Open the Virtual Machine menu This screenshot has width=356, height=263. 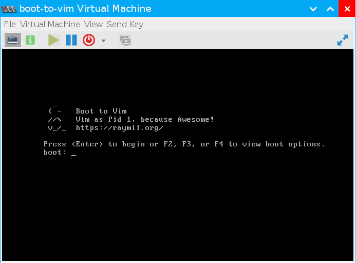(x=50, y=24)
